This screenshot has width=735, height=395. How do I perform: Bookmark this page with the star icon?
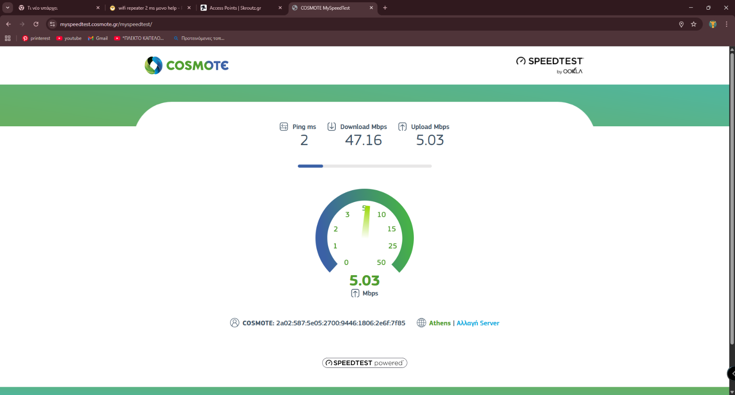click(x=694, y=24)
